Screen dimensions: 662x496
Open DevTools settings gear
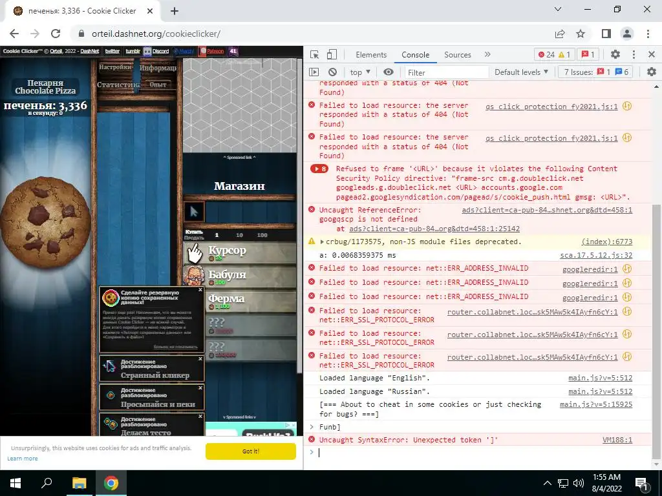pos(615,54)
